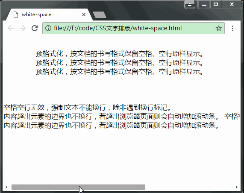Open the user profile icon in title bar
Viewport: 244px width, 193px height.
click(x=190, y=4)
